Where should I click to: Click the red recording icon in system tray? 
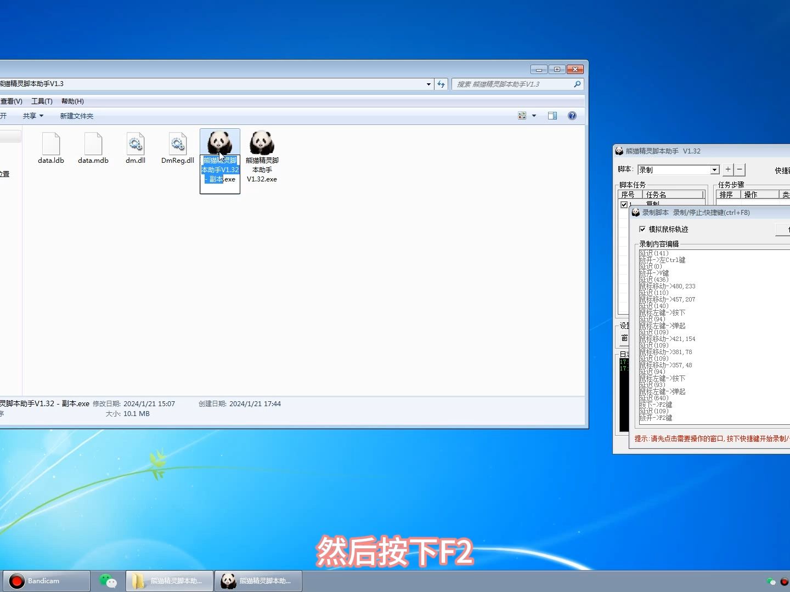coord(785,582)
